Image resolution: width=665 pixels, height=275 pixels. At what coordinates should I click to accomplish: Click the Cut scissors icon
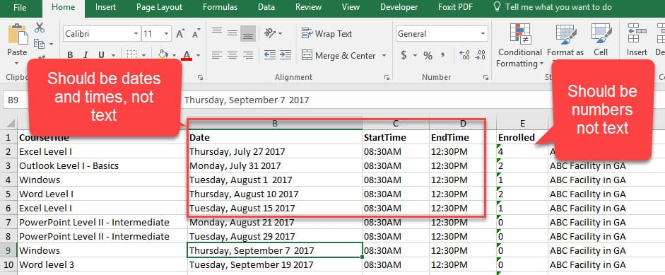[40, 28]
